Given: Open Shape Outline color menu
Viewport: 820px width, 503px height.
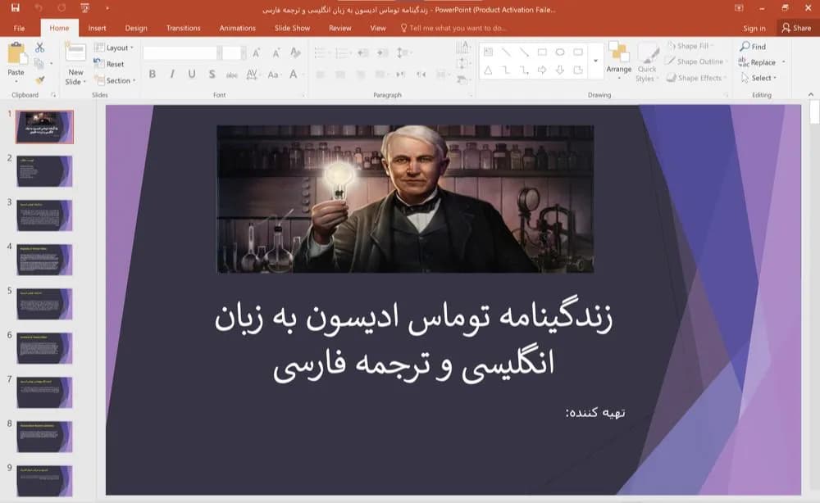Looking at the screenshot, I should 696,61.
